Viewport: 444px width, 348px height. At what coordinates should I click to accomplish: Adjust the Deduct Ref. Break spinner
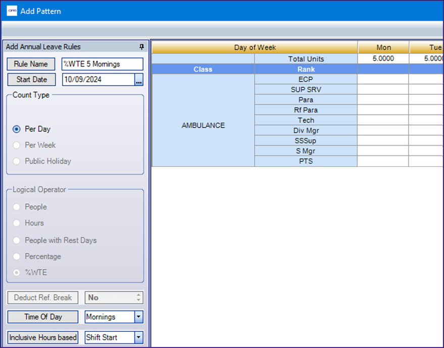(138, 298)
